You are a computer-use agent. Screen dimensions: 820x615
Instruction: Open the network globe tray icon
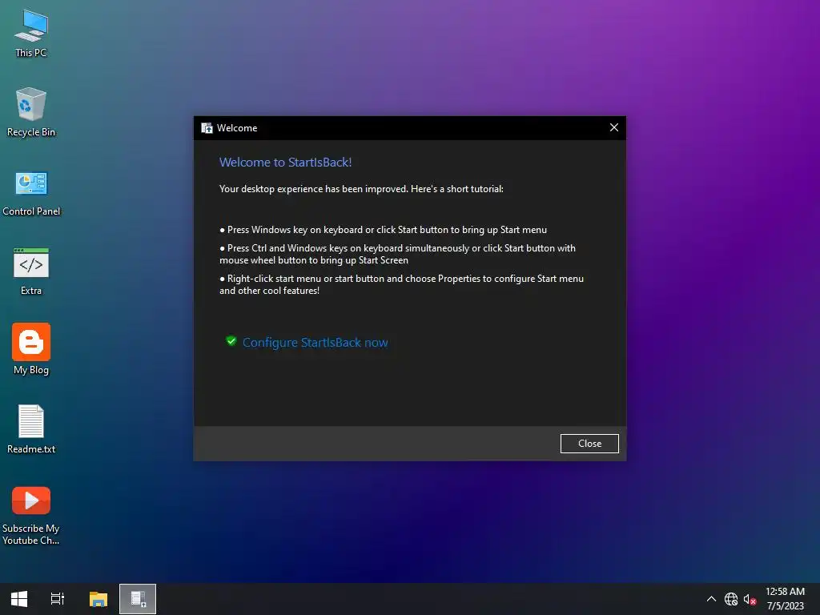(730, 599)
